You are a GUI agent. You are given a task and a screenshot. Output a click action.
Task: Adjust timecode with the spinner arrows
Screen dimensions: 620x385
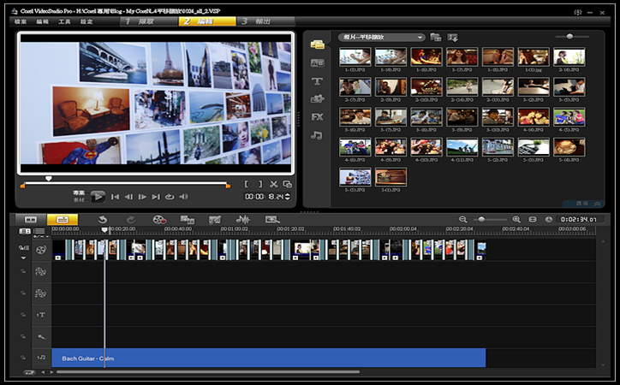click(x=288, y=196)
